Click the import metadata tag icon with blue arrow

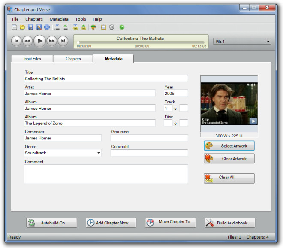point(75,27)
